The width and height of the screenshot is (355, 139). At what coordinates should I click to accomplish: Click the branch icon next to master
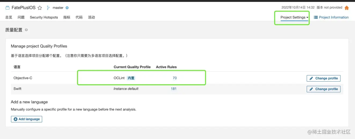[48, 8]
